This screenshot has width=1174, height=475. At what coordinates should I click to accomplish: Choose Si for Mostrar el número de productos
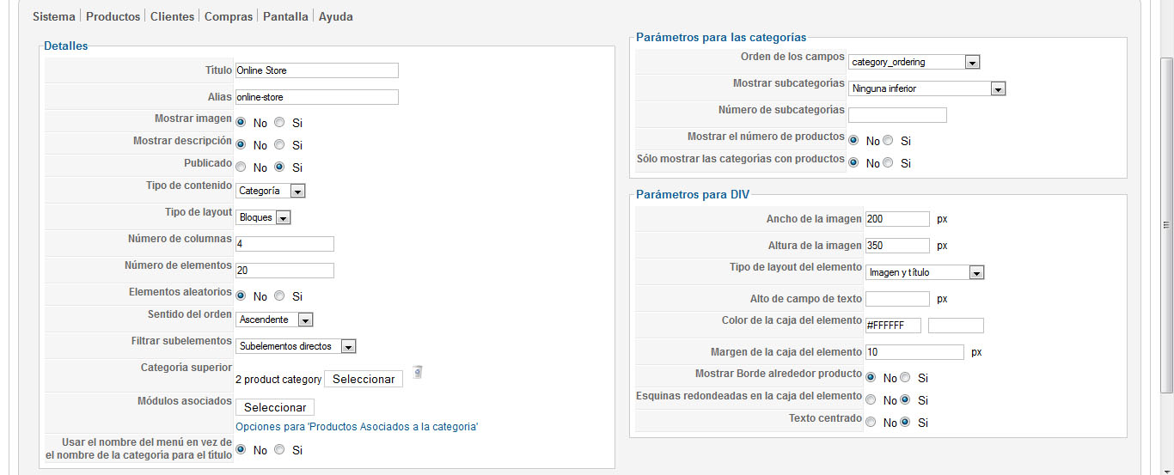point(888,140)
